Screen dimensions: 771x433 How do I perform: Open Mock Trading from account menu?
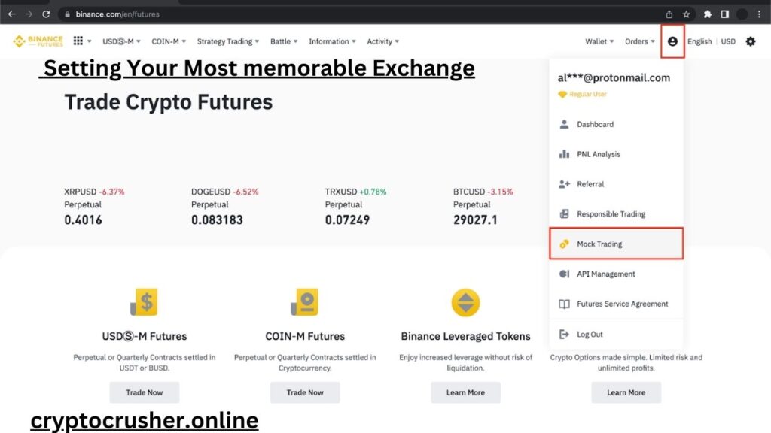[x=616, y=244]
